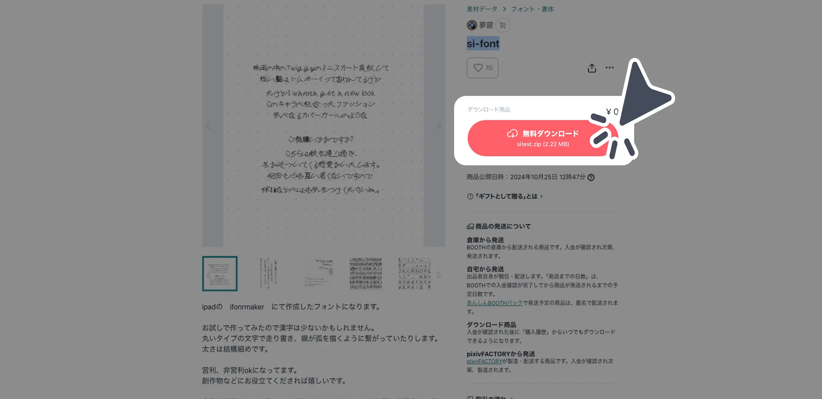Go to 素材データ breadcrumb
This screenshot has height=399, width=822.
482,9
